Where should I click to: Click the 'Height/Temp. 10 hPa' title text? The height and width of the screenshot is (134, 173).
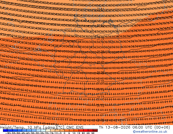point(21,127)
